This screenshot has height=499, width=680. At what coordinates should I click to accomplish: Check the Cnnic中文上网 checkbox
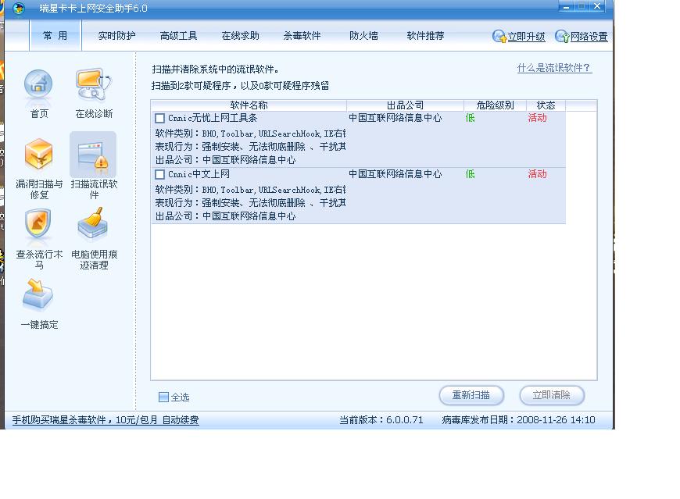pyautogui.click(x=159, y=174)
